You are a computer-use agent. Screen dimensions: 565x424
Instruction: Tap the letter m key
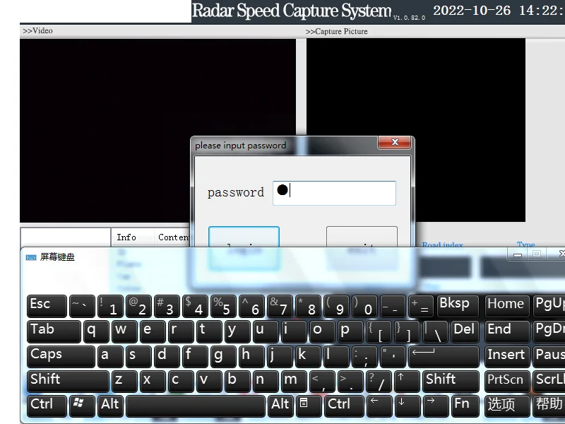pos(294,381)
